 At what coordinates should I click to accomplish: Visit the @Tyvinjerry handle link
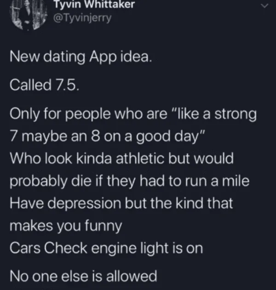pyautogui.click(x=82, y=18)
